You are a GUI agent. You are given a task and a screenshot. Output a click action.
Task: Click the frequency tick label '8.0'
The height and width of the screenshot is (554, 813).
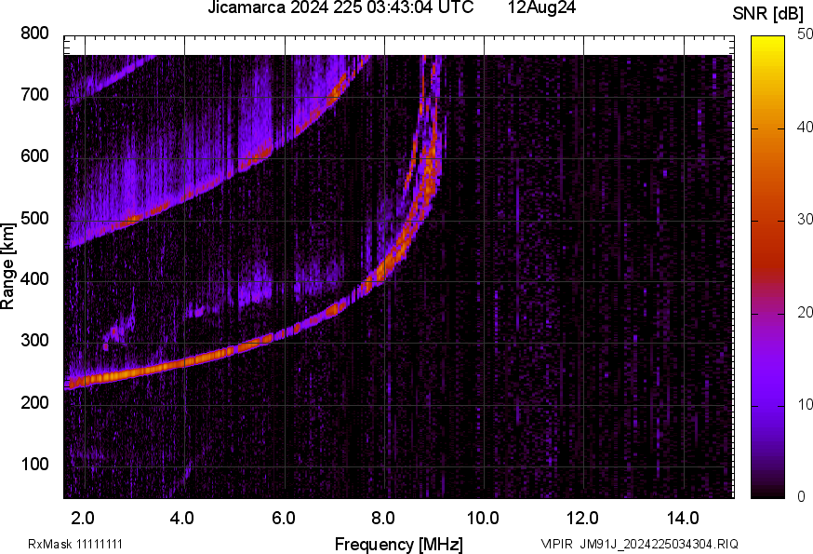point(382,519)
